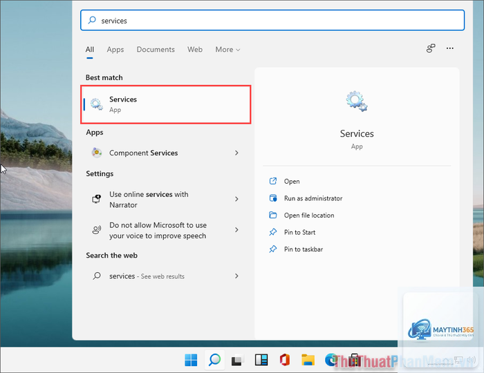Click the Open file location folder icon
This screenshot has width=484, height=373.
point(273,215)
